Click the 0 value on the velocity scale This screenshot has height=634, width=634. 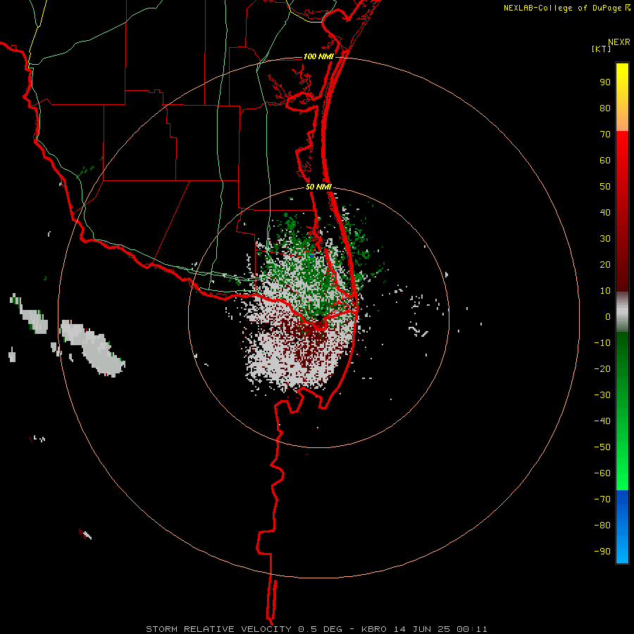pyautogui.click(x=608, y=317)
